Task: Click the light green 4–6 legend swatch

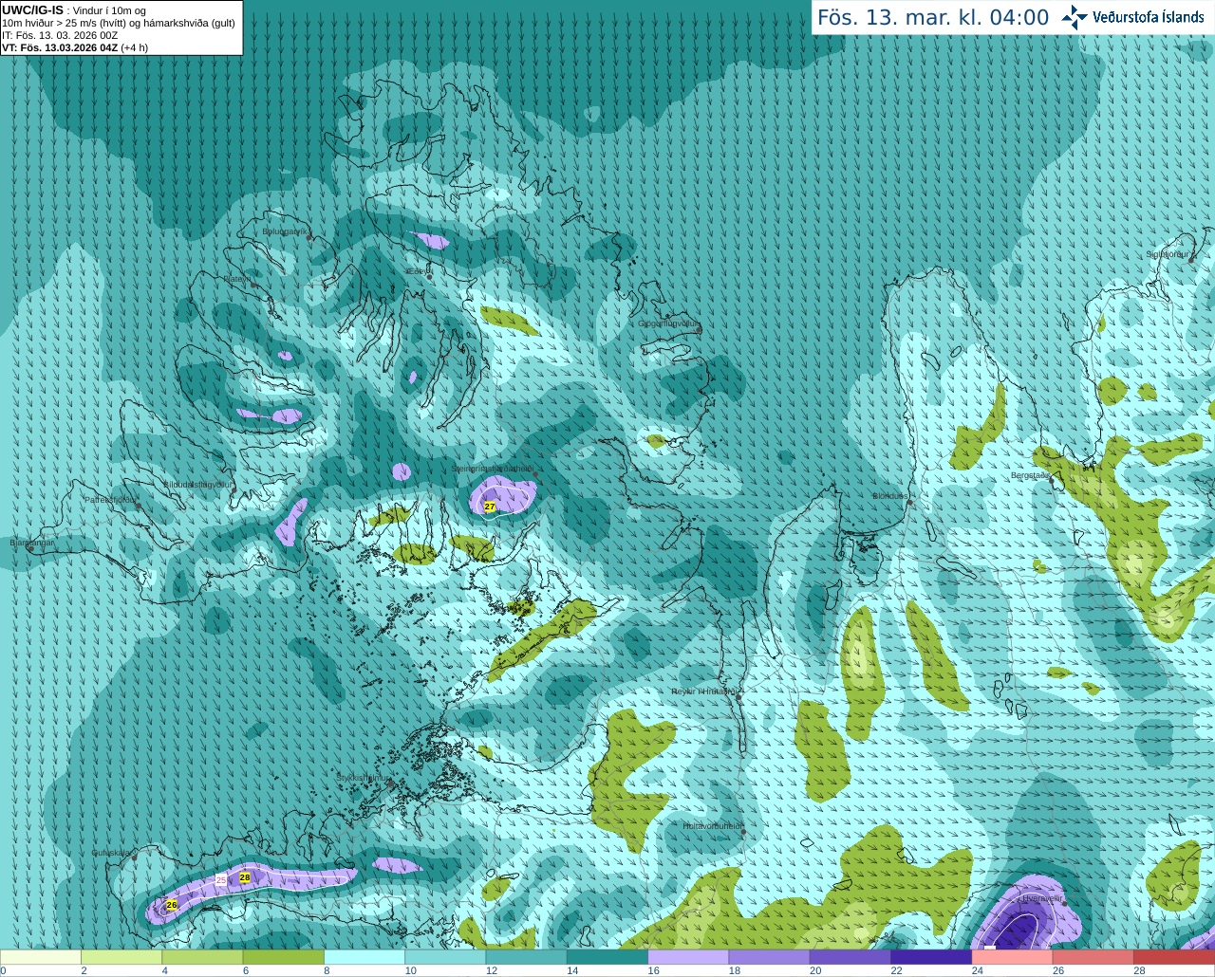Action: pyautogui.click(x=202, y=957)
